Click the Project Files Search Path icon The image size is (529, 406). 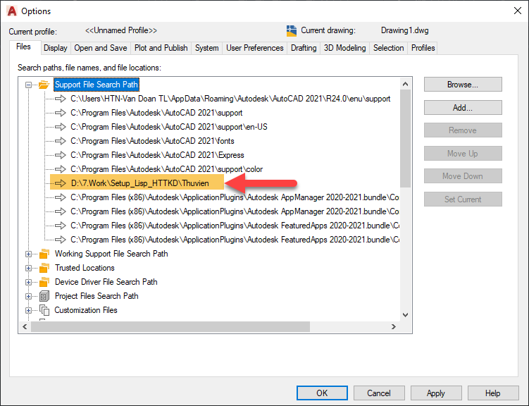[44, 296]
